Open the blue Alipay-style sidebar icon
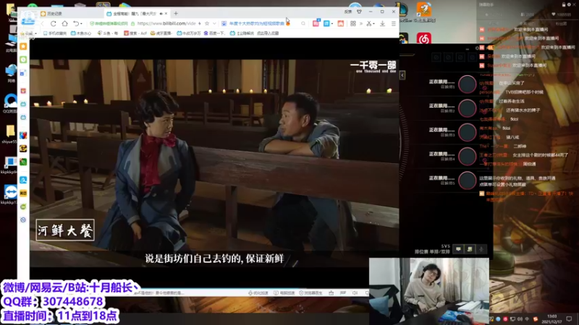Screen dimensions: 579x325 23,180
